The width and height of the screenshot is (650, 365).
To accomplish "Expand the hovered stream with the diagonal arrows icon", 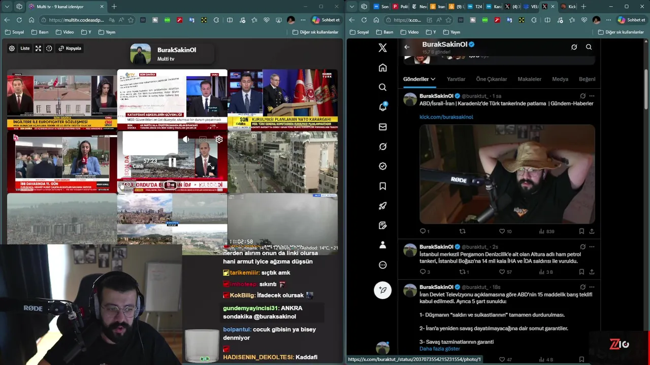I will (210, 166).
